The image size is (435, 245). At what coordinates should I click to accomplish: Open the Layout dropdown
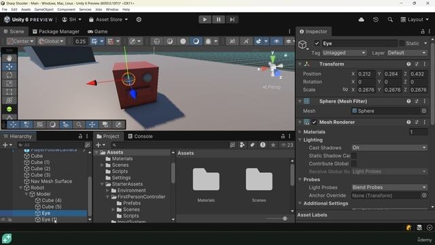[415, 20]
